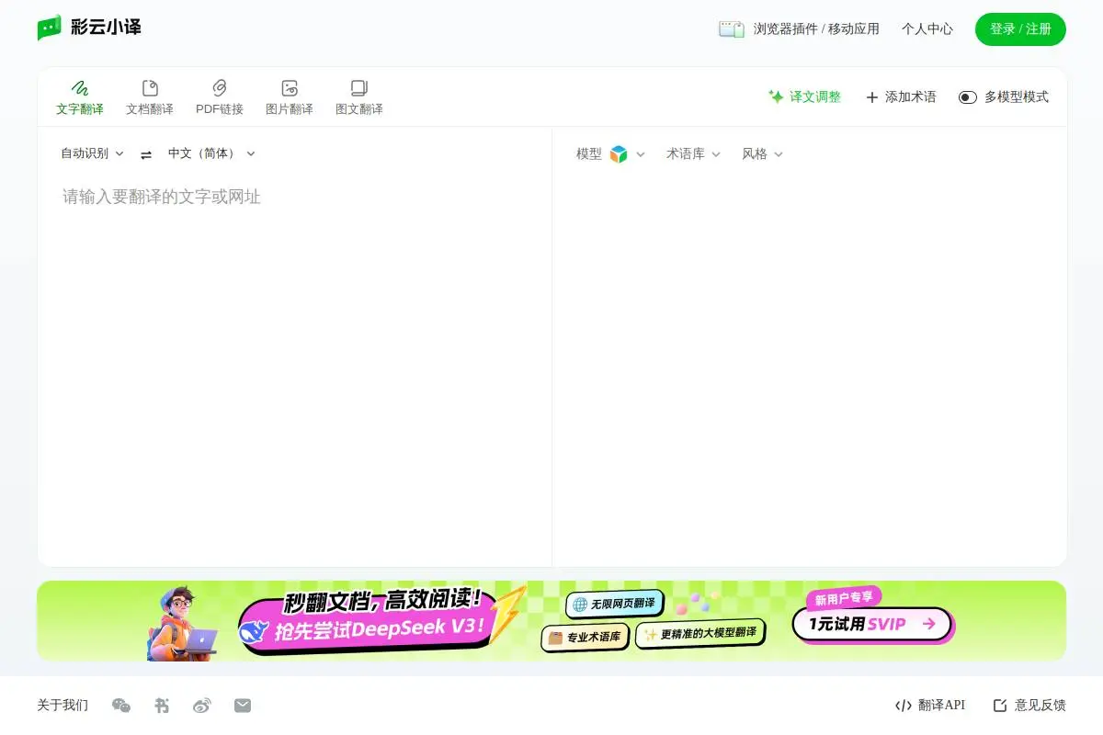Swap source and target languages
1103x735 pixels.
146,154
